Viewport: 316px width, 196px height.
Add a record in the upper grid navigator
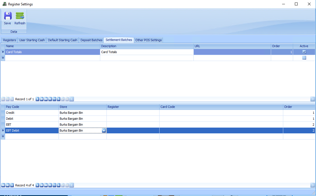(x=50, y=99)
